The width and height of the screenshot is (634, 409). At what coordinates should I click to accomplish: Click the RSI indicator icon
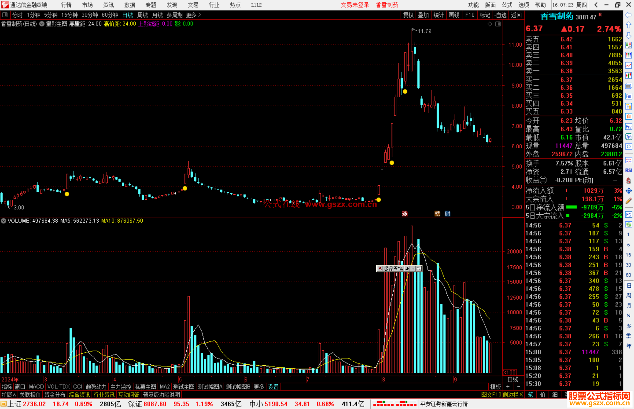[628, 170]
